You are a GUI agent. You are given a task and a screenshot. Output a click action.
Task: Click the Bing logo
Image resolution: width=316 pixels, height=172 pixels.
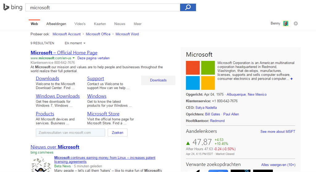coord(13,7)
